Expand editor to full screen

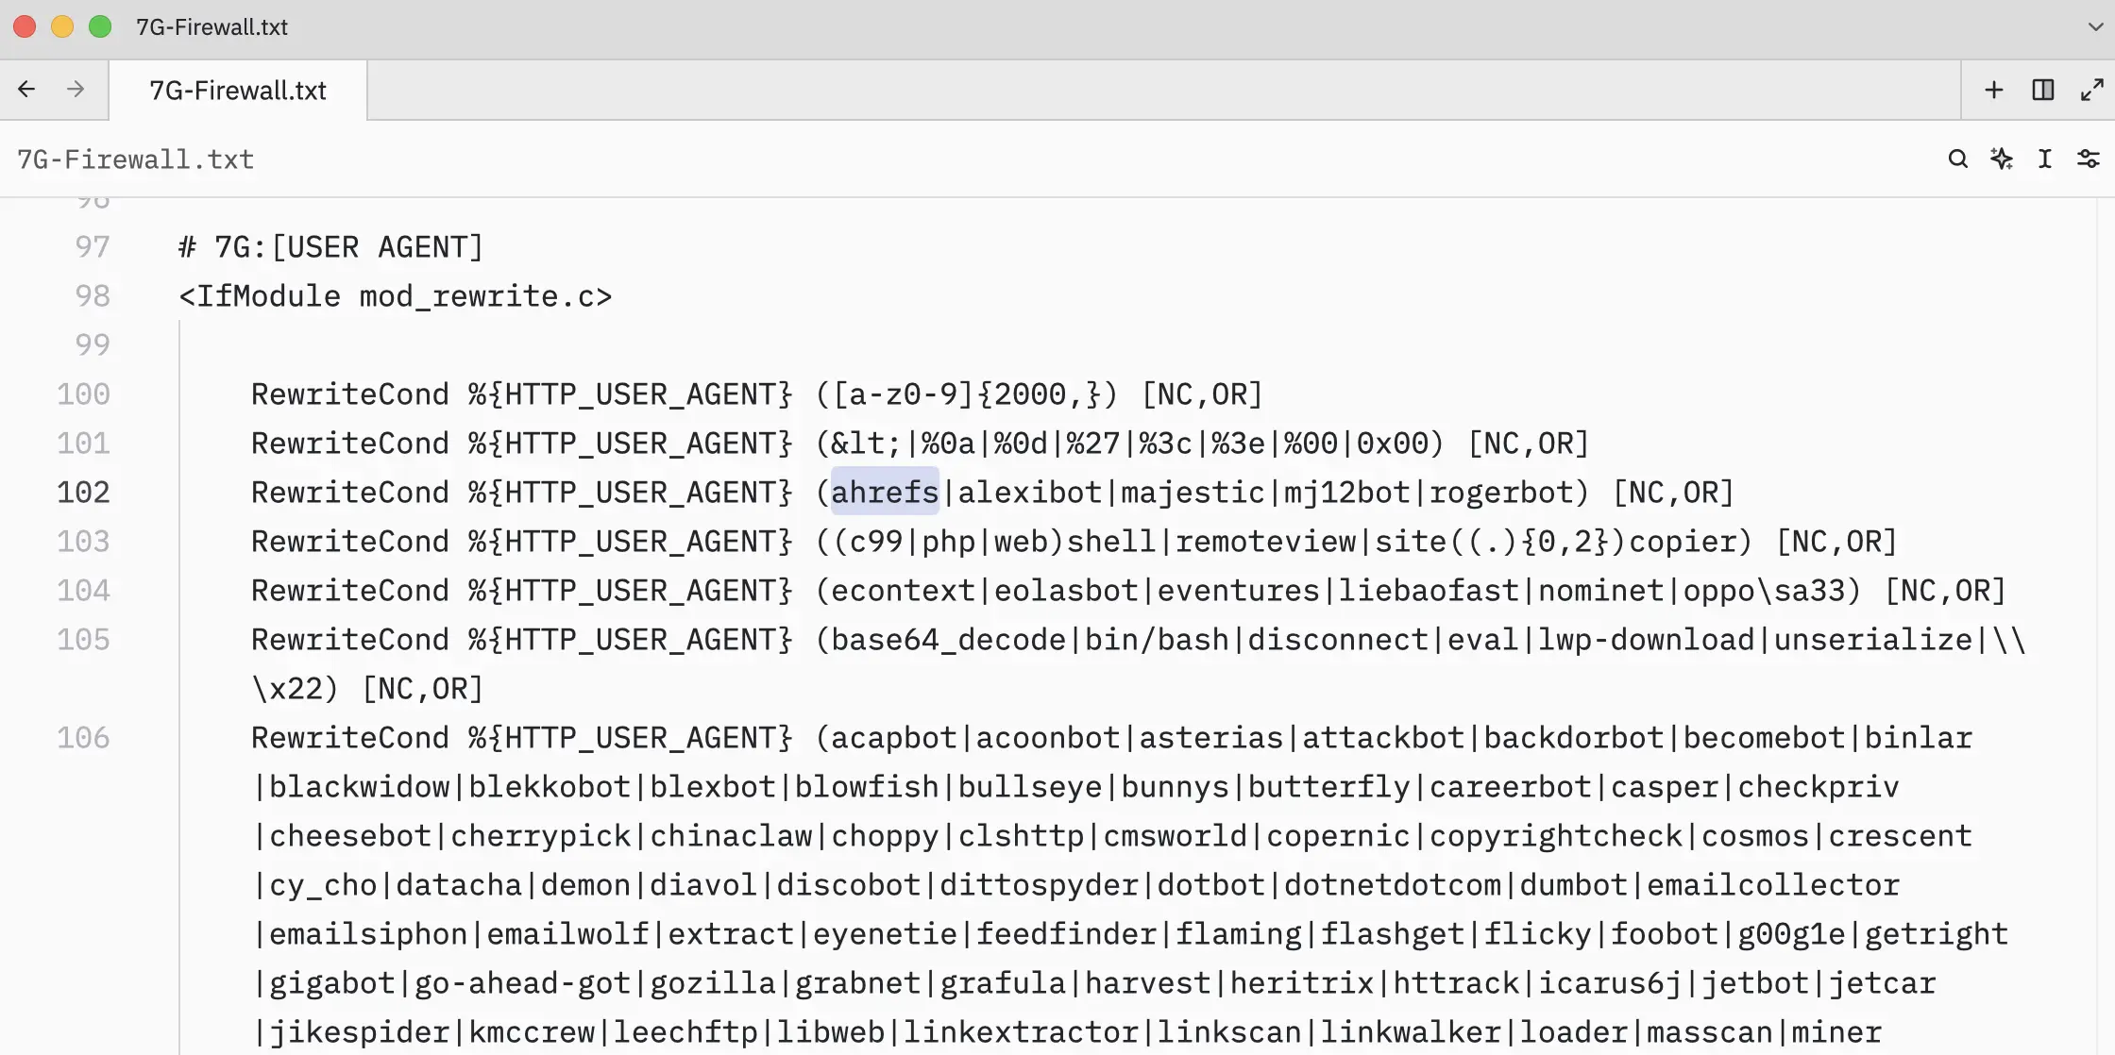[2091, 90]
